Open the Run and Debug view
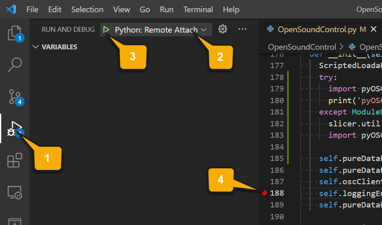Screen dimensions: 382x225 tap(15, 129)
